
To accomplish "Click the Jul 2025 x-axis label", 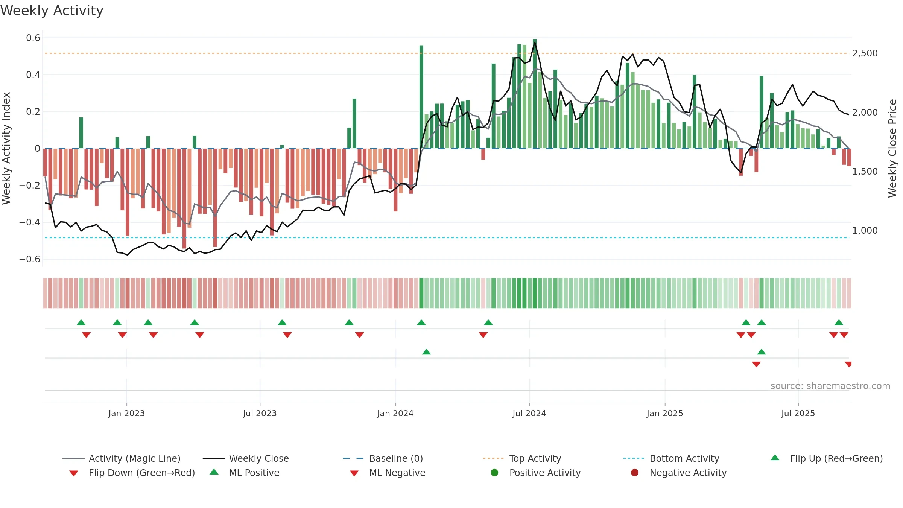I will (x=798, y=414).
